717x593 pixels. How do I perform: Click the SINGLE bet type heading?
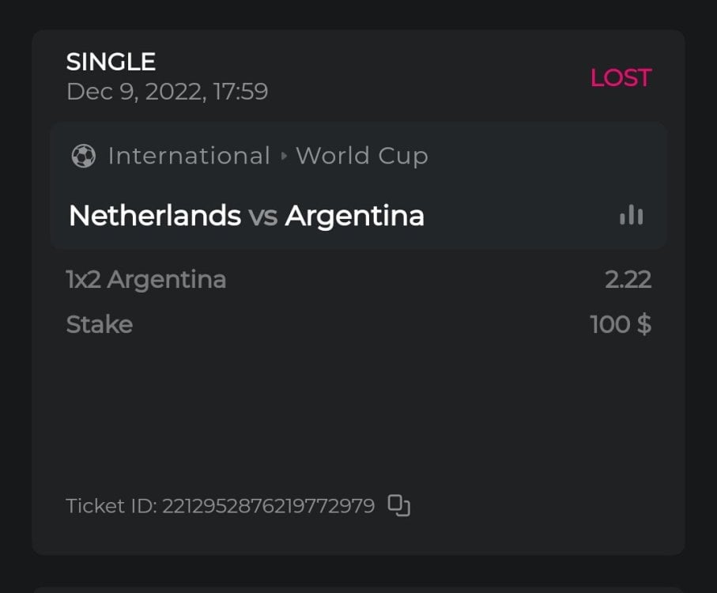(x=111, y=62)
